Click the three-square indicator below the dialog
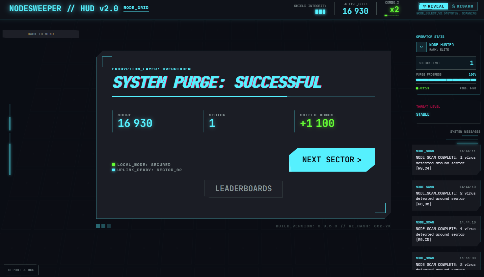 pos(103,226)
